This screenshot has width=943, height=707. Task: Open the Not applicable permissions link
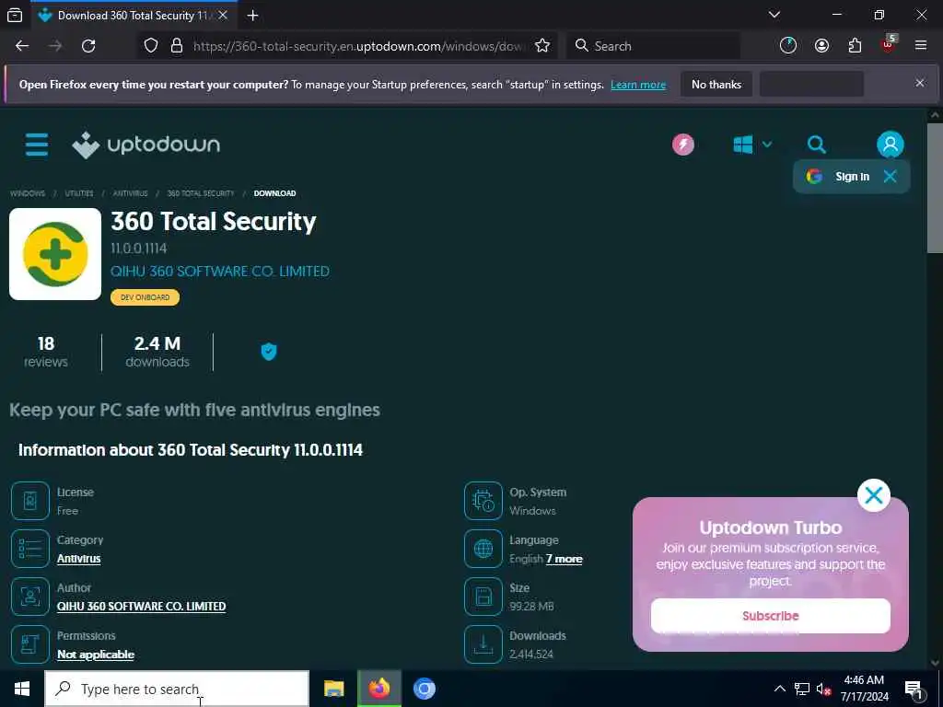coord(96,655)
